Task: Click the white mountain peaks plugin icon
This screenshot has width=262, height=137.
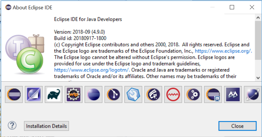Action: click(233, 95)
